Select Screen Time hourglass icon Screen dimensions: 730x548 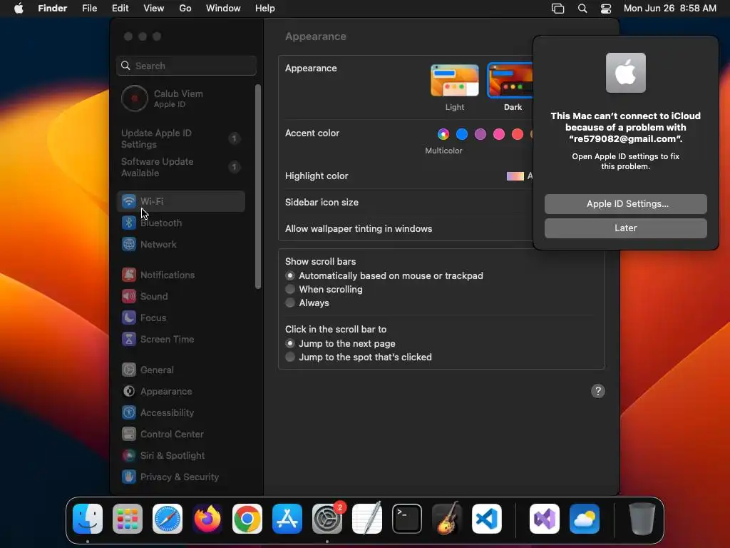[129, 339]
